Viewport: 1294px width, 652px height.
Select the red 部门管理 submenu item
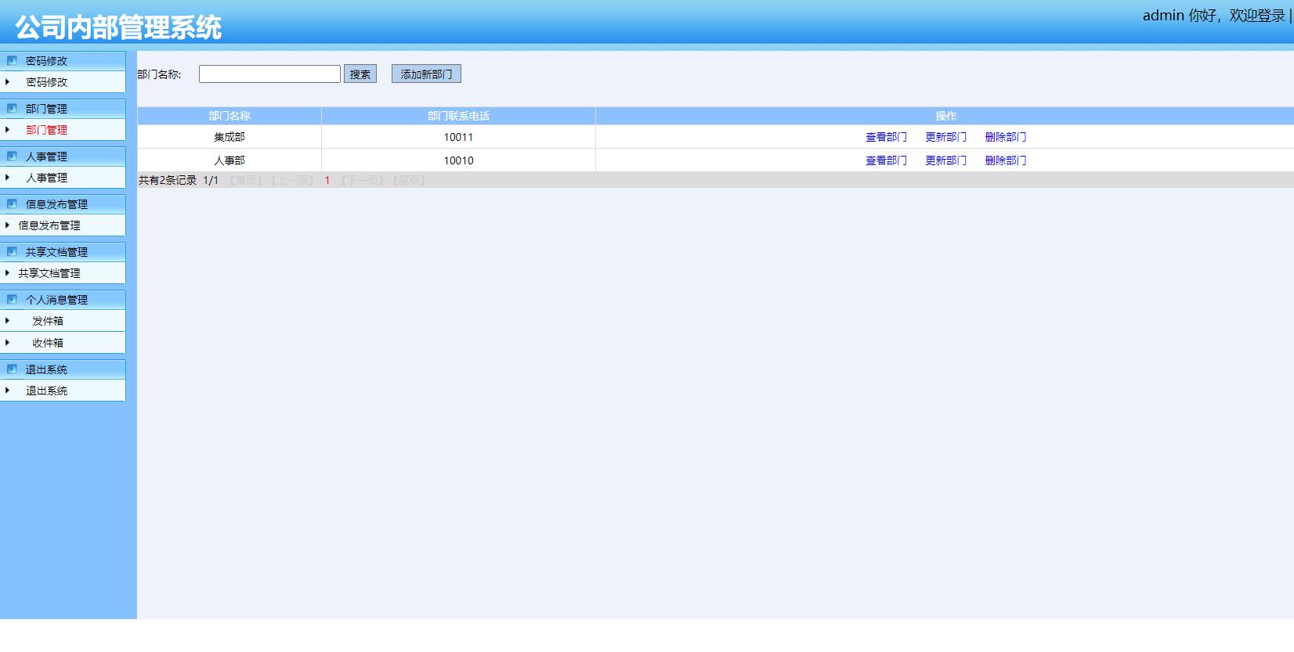pyautogui.click(x=47, y=130)
